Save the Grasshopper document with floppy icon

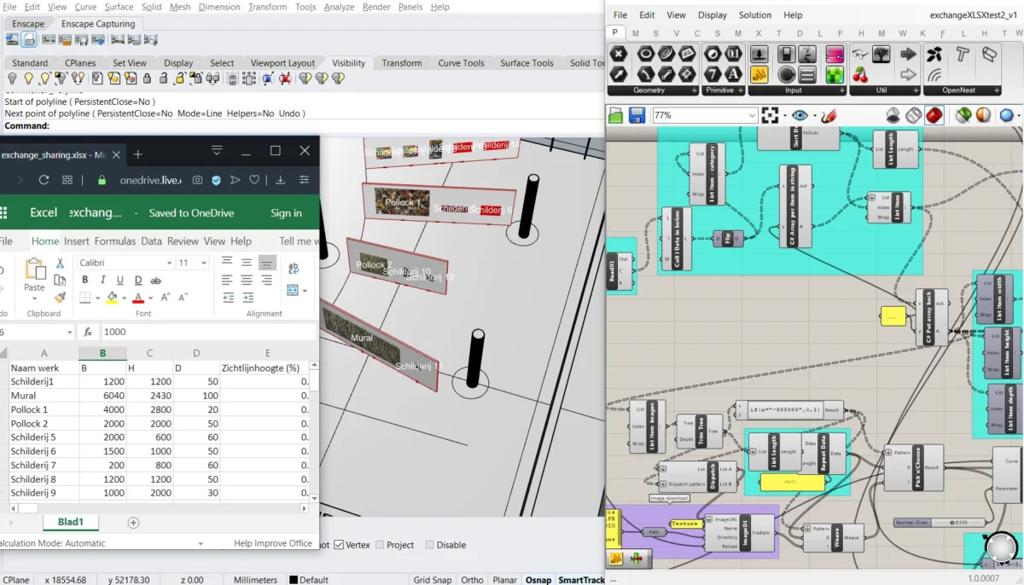(x=637, y=115)
